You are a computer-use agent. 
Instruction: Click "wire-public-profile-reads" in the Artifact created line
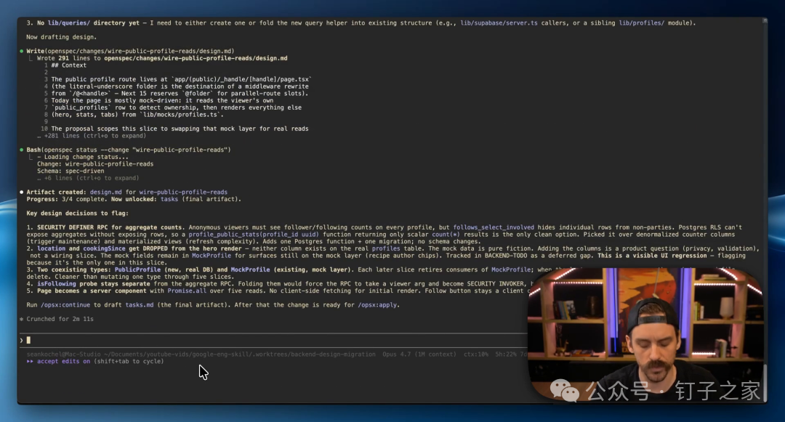[x=183, y=192]
